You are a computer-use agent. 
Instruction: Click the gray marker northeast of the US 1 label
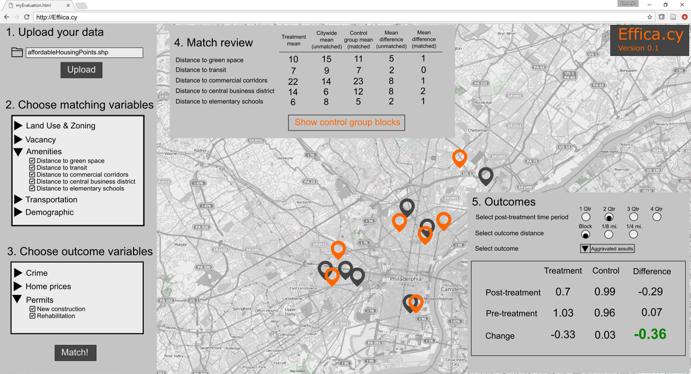point(486,176)
